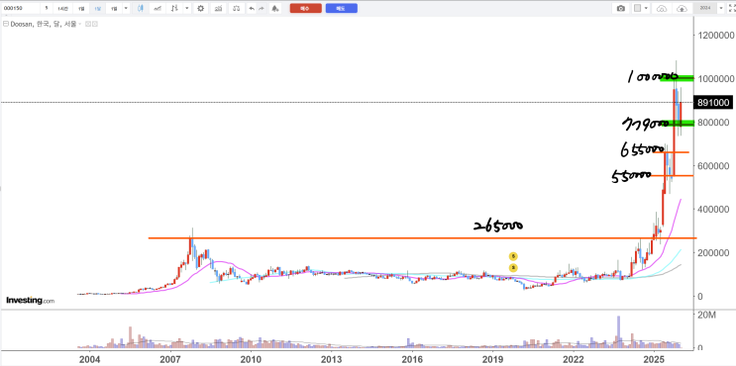Viewport: 736px width, 366px height.
Task: Click the 2007 label on time axis
Action: 170,359
